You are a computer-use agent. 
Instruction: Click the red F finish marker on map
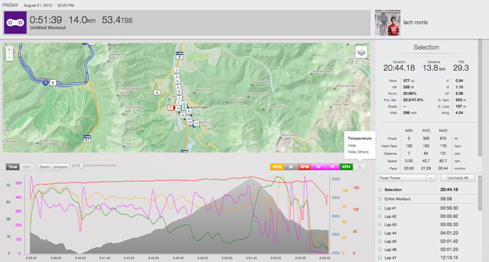(x=170, y=108)
